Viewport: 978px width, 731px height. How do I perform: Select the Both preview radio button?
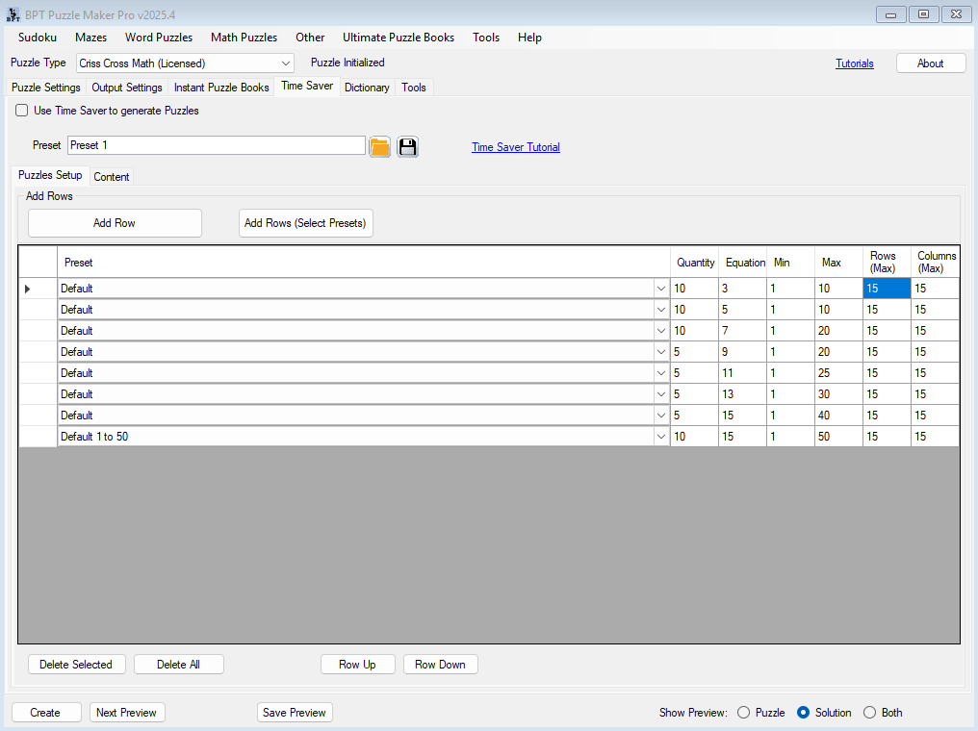point(869,713)
